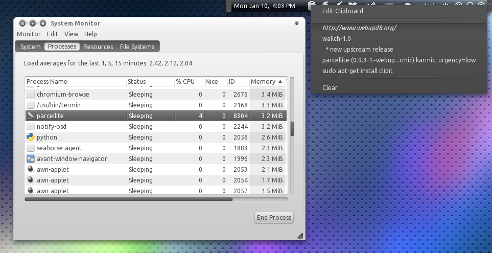Click the System Monitor title text
Screen dimensions: 492x253
pyautogui.click(x=75, y=23)
